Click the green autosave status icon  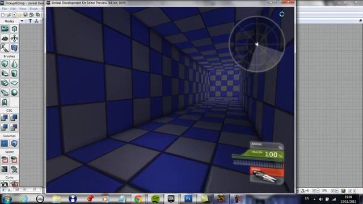tap(343, 191)
